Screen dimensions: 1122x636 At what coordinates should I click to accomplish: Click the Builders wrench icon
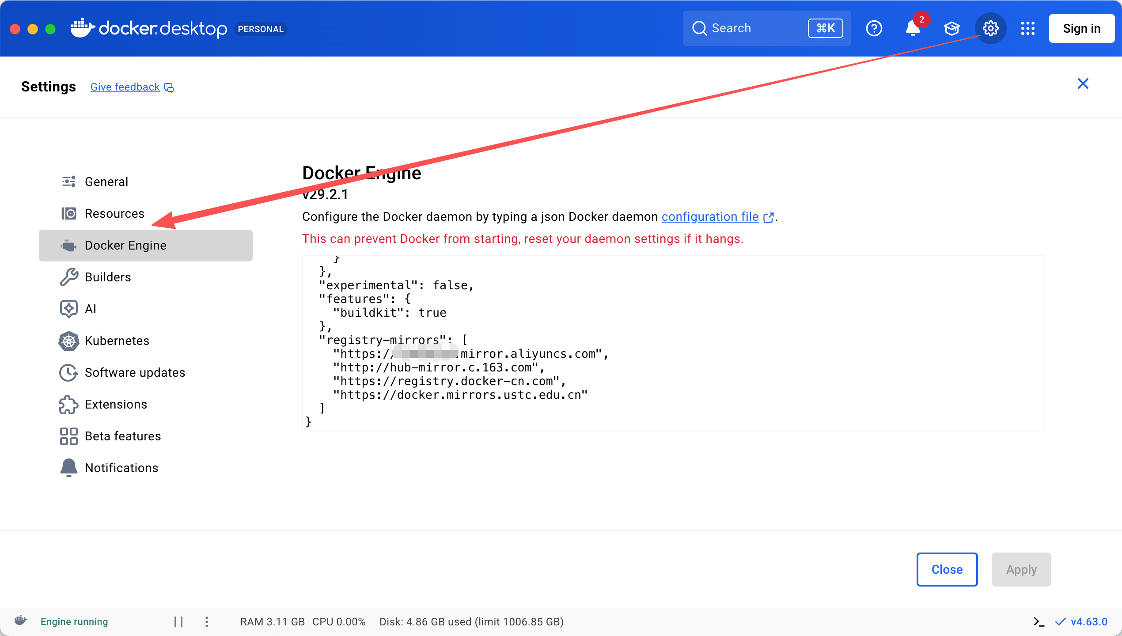pos(69,277)
